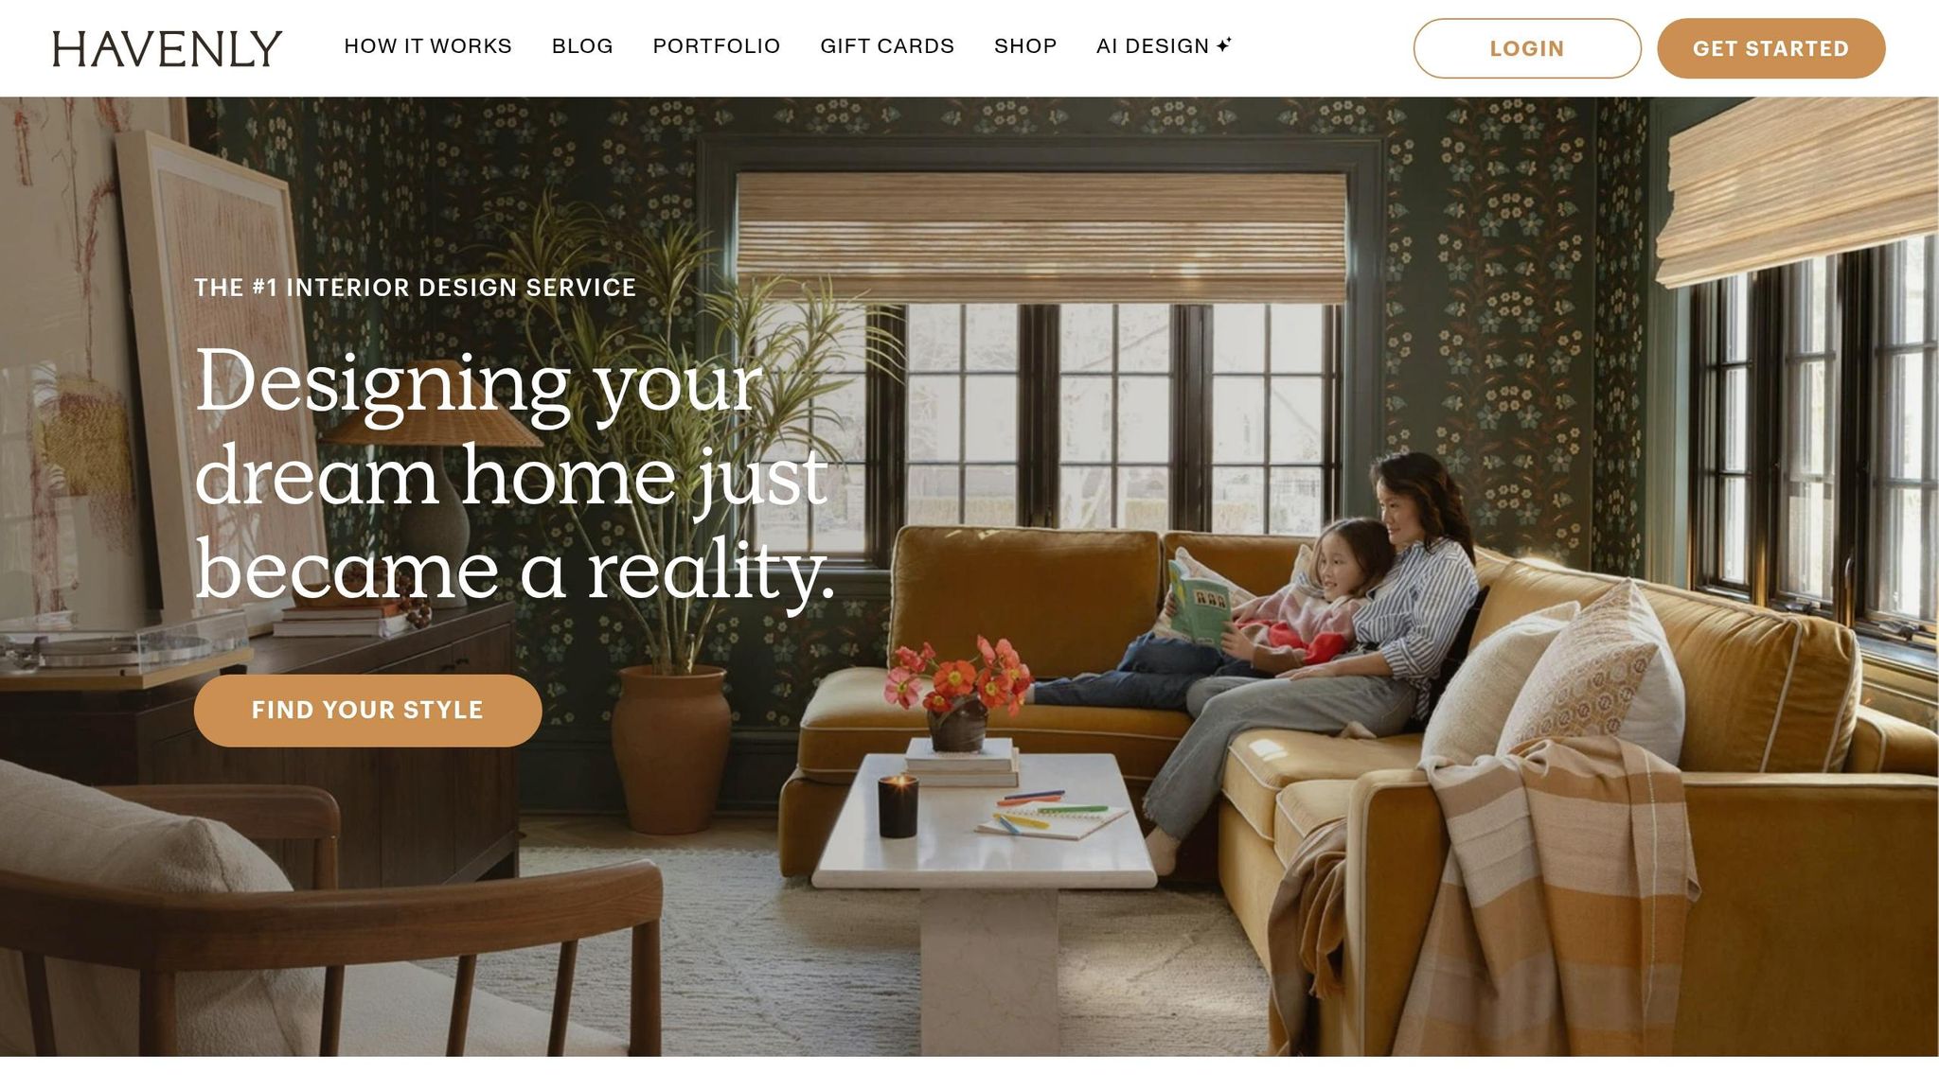
Task: Click the Find Your Style button
Action: (367, 711)
